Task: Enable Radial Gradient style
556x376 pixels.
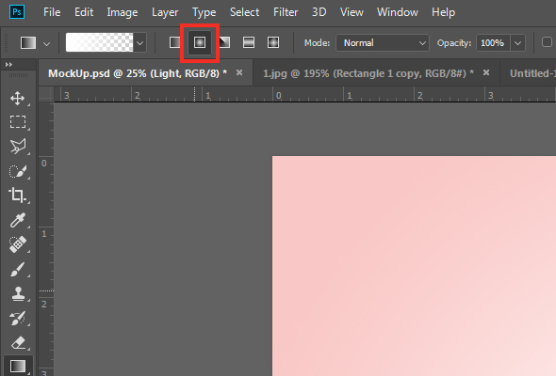Action: click(200, 43)
